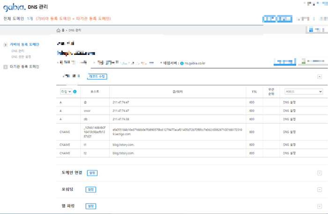This screenshot has width=328, height=214.
Task: Click IP 211.47.74.47 in www row
Action: point(121,111)
